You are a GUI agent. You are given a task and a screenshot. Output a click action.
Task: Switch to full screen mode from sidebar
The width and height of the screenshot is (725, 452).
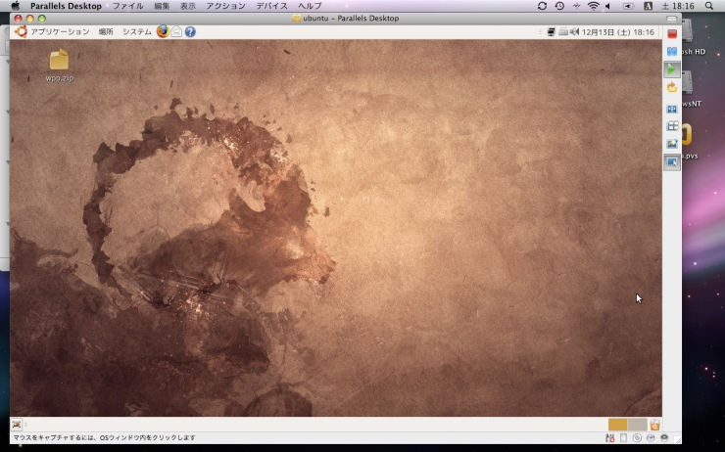coord(672,109)
